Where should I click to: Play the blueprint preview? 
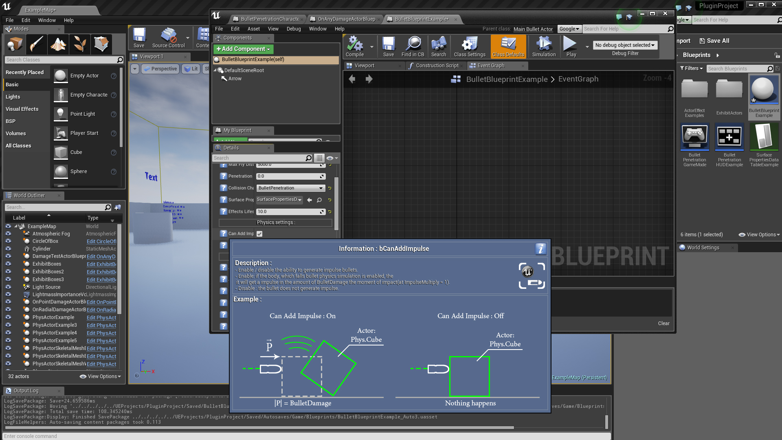point(571,46)
